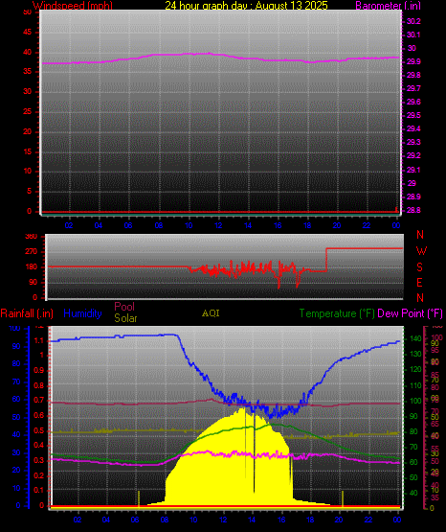Click the topmost compass letter N

pyautogui.click(x=420, y=235)
